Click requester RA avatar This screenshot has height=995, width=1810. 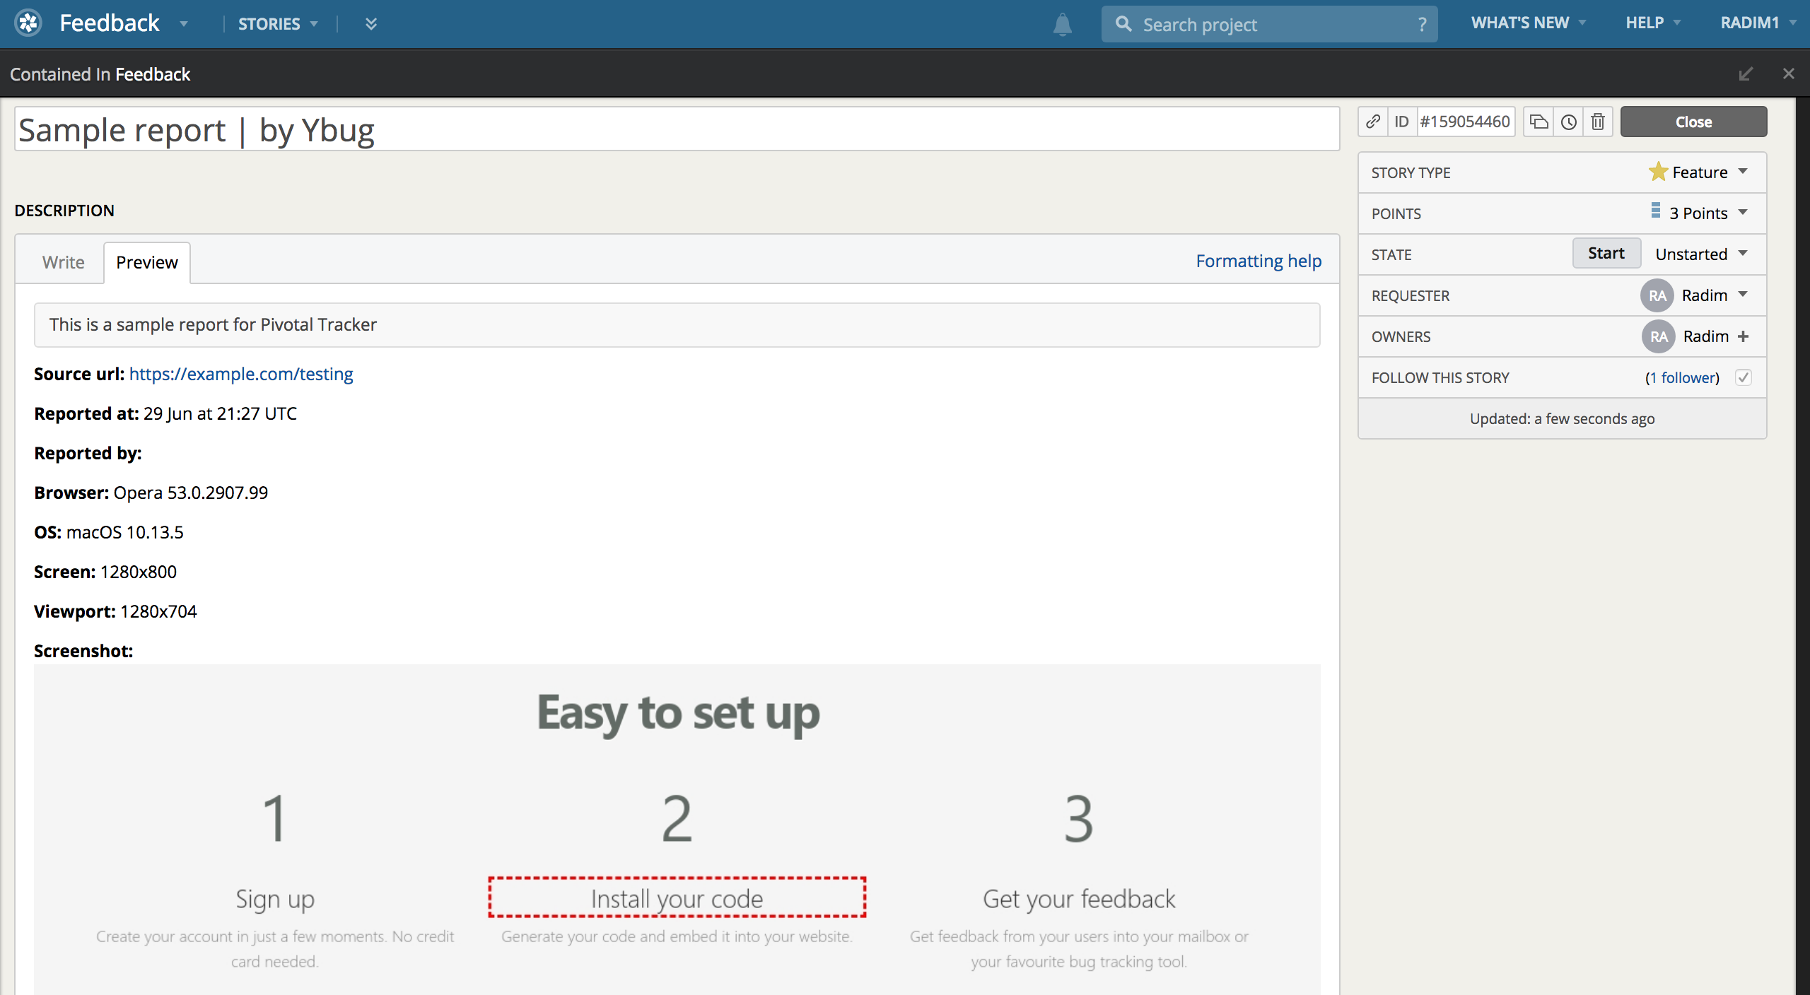[1657, 295]
